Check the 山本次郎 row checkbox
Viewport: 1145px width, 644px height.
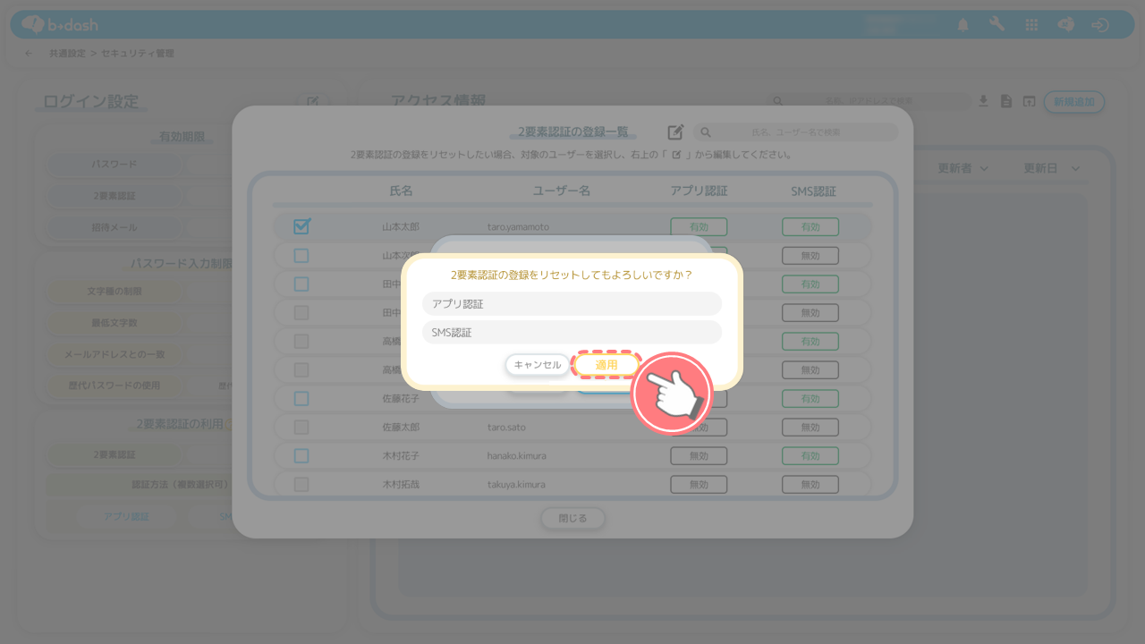click(301, 256)
